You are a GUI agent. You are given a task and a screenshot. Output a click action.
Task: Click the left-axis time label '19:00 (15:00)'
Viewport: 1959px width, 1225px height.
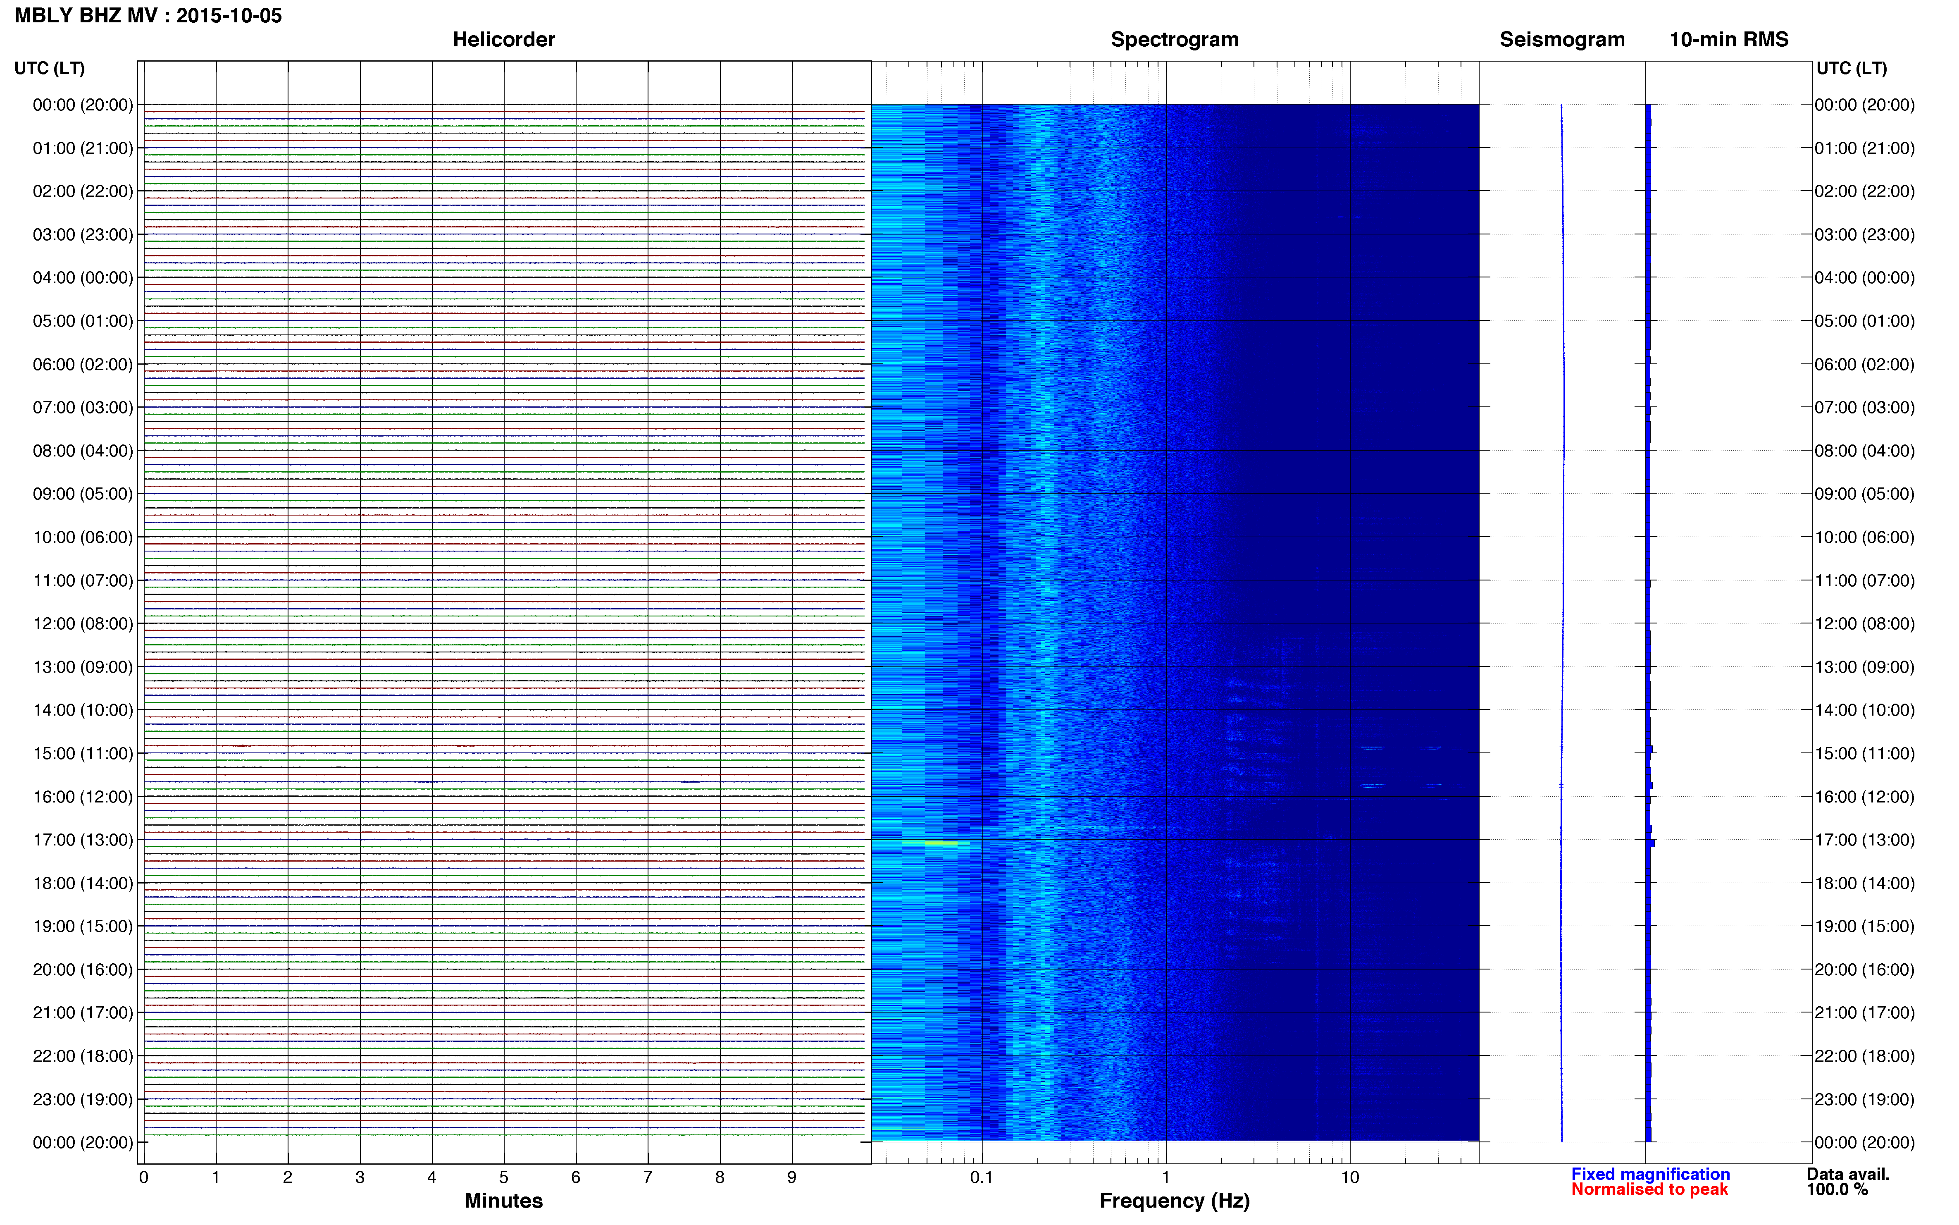click(83, 926)
